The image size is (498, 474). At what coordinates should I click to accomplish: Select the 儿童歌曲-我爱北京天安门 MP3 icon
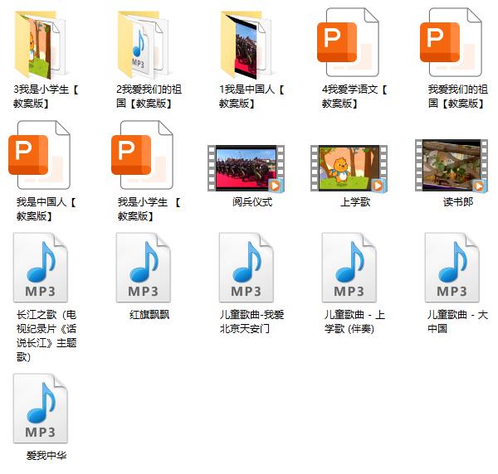coord(247,268)
